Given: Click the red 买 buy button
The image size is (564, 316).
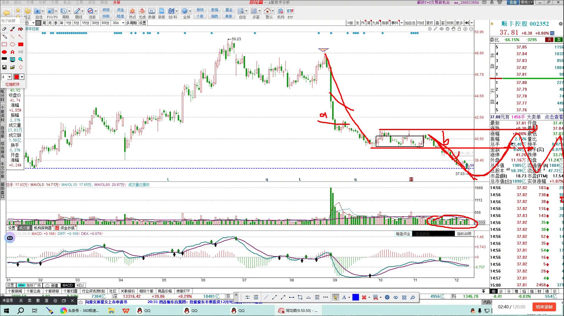Looking at the screenshot, I should 549,40.
